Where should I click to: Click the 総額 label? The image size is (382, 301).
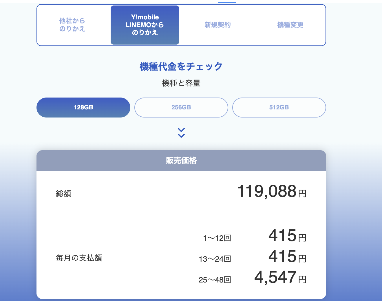click(x=63, y=194)
